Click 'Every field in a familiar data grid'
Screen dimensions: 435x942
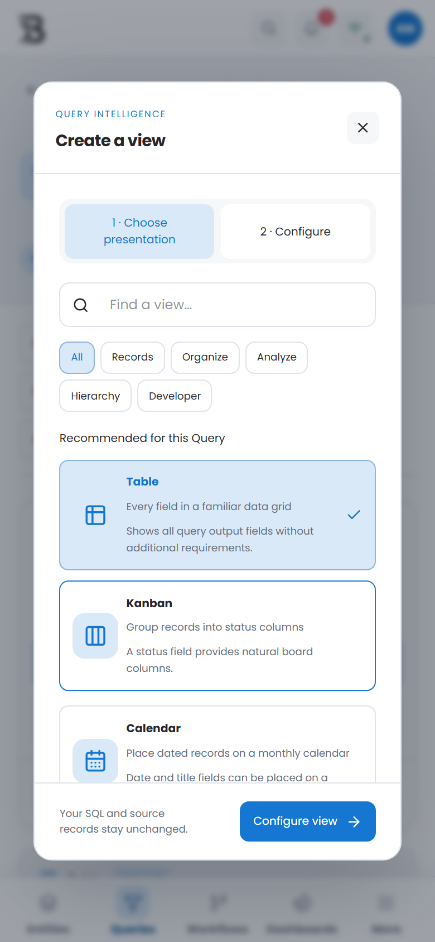(209, 507)
